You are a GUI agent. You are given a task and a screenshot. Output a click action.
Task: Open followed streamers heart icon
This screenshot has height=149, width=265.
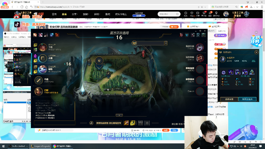pyautogui.click(x=192, y=14)
